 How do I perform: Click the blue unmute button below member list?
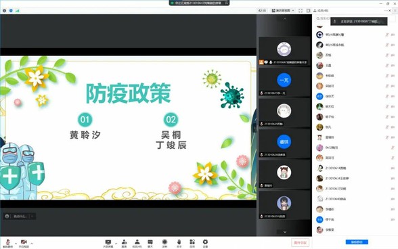tap(357, 242)
